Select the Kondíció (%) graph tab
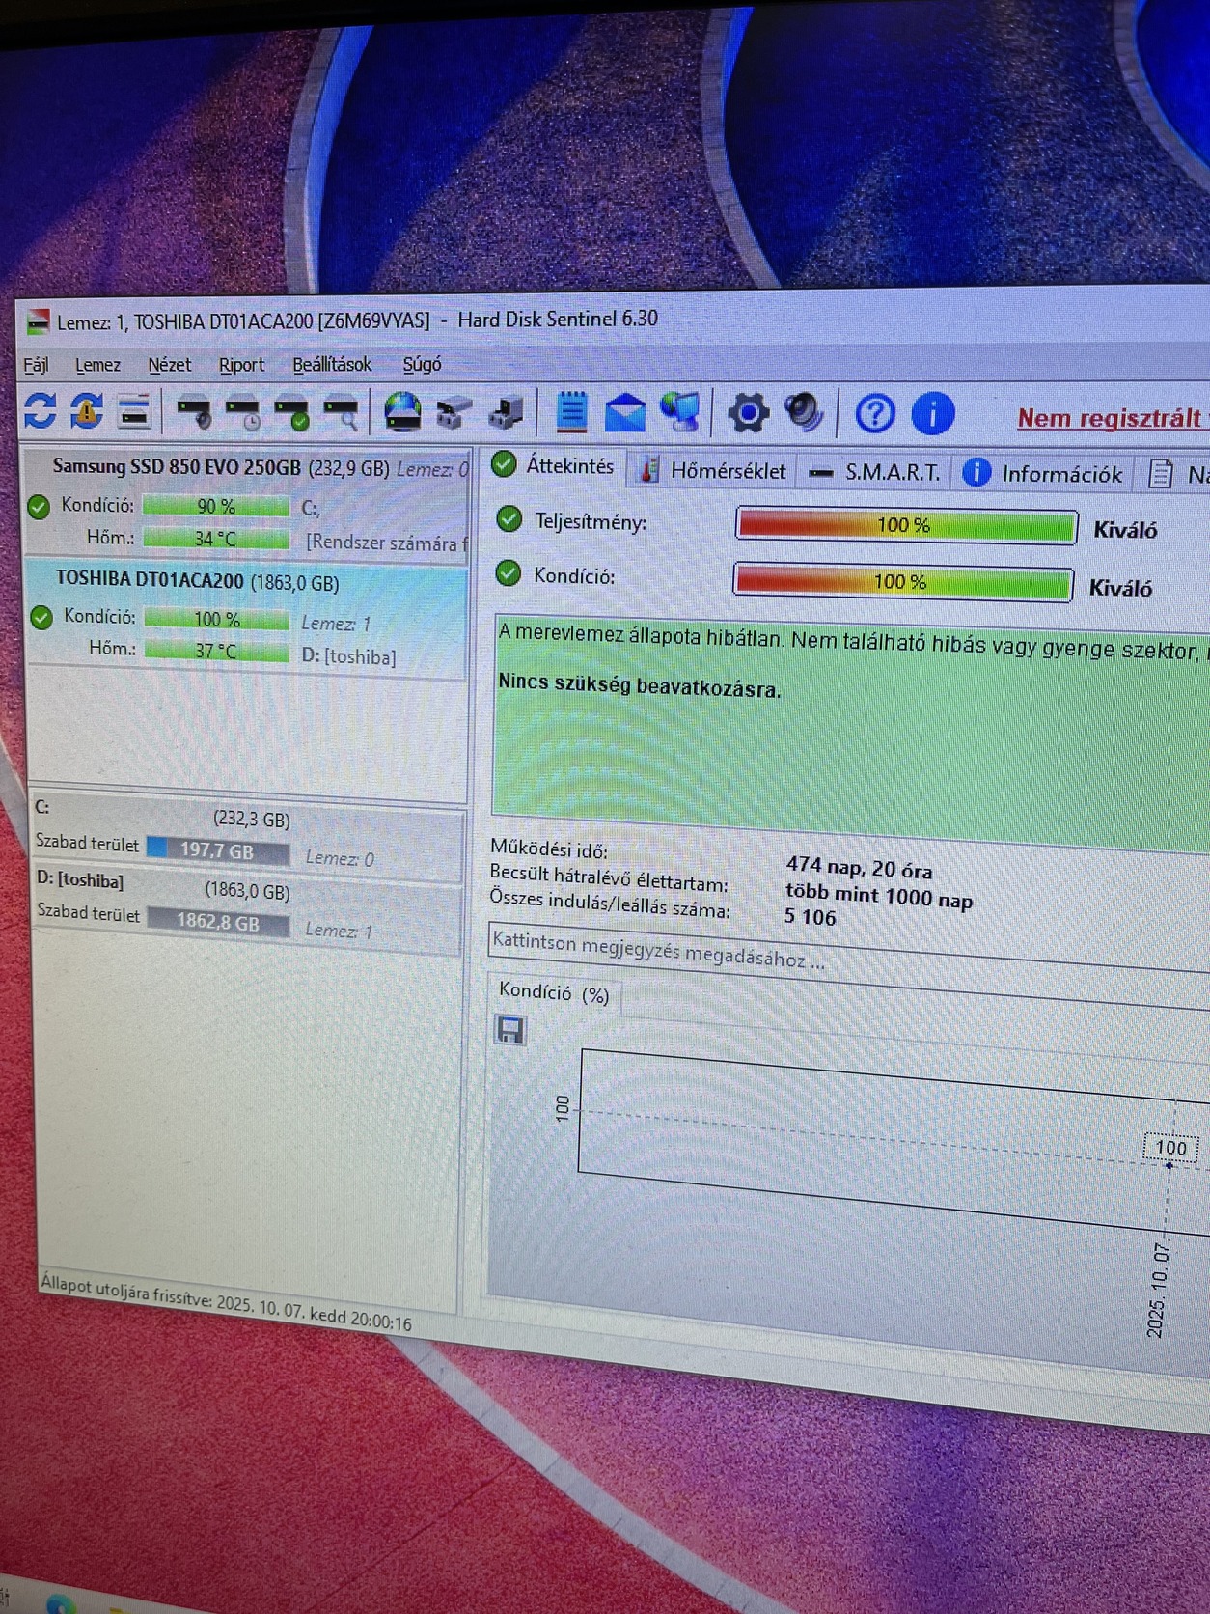This screenshot has width=1210, height=1614. (554, 993)
